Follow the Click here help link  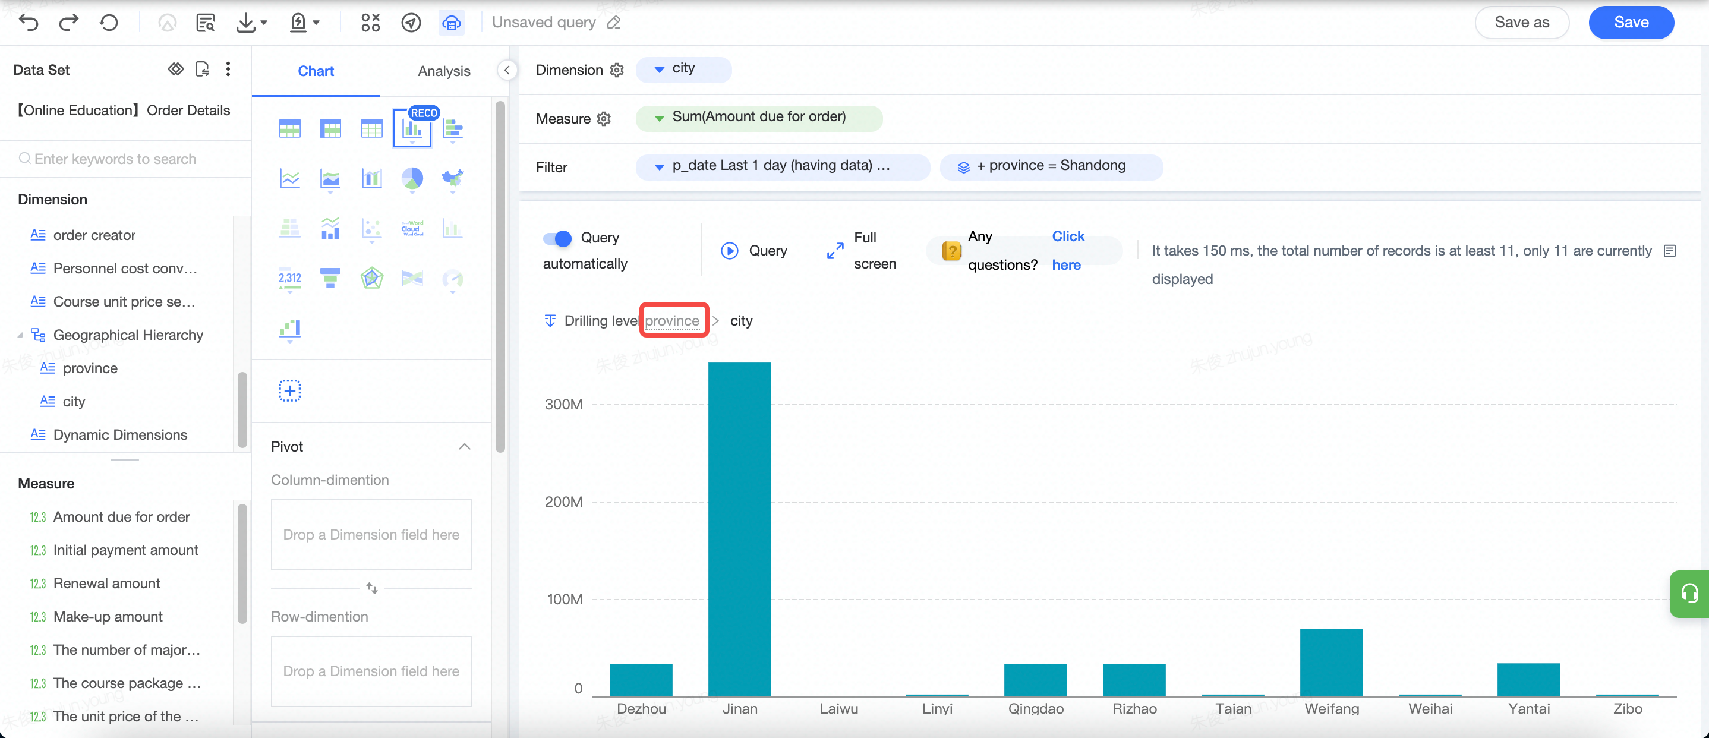click(1067, 250)
